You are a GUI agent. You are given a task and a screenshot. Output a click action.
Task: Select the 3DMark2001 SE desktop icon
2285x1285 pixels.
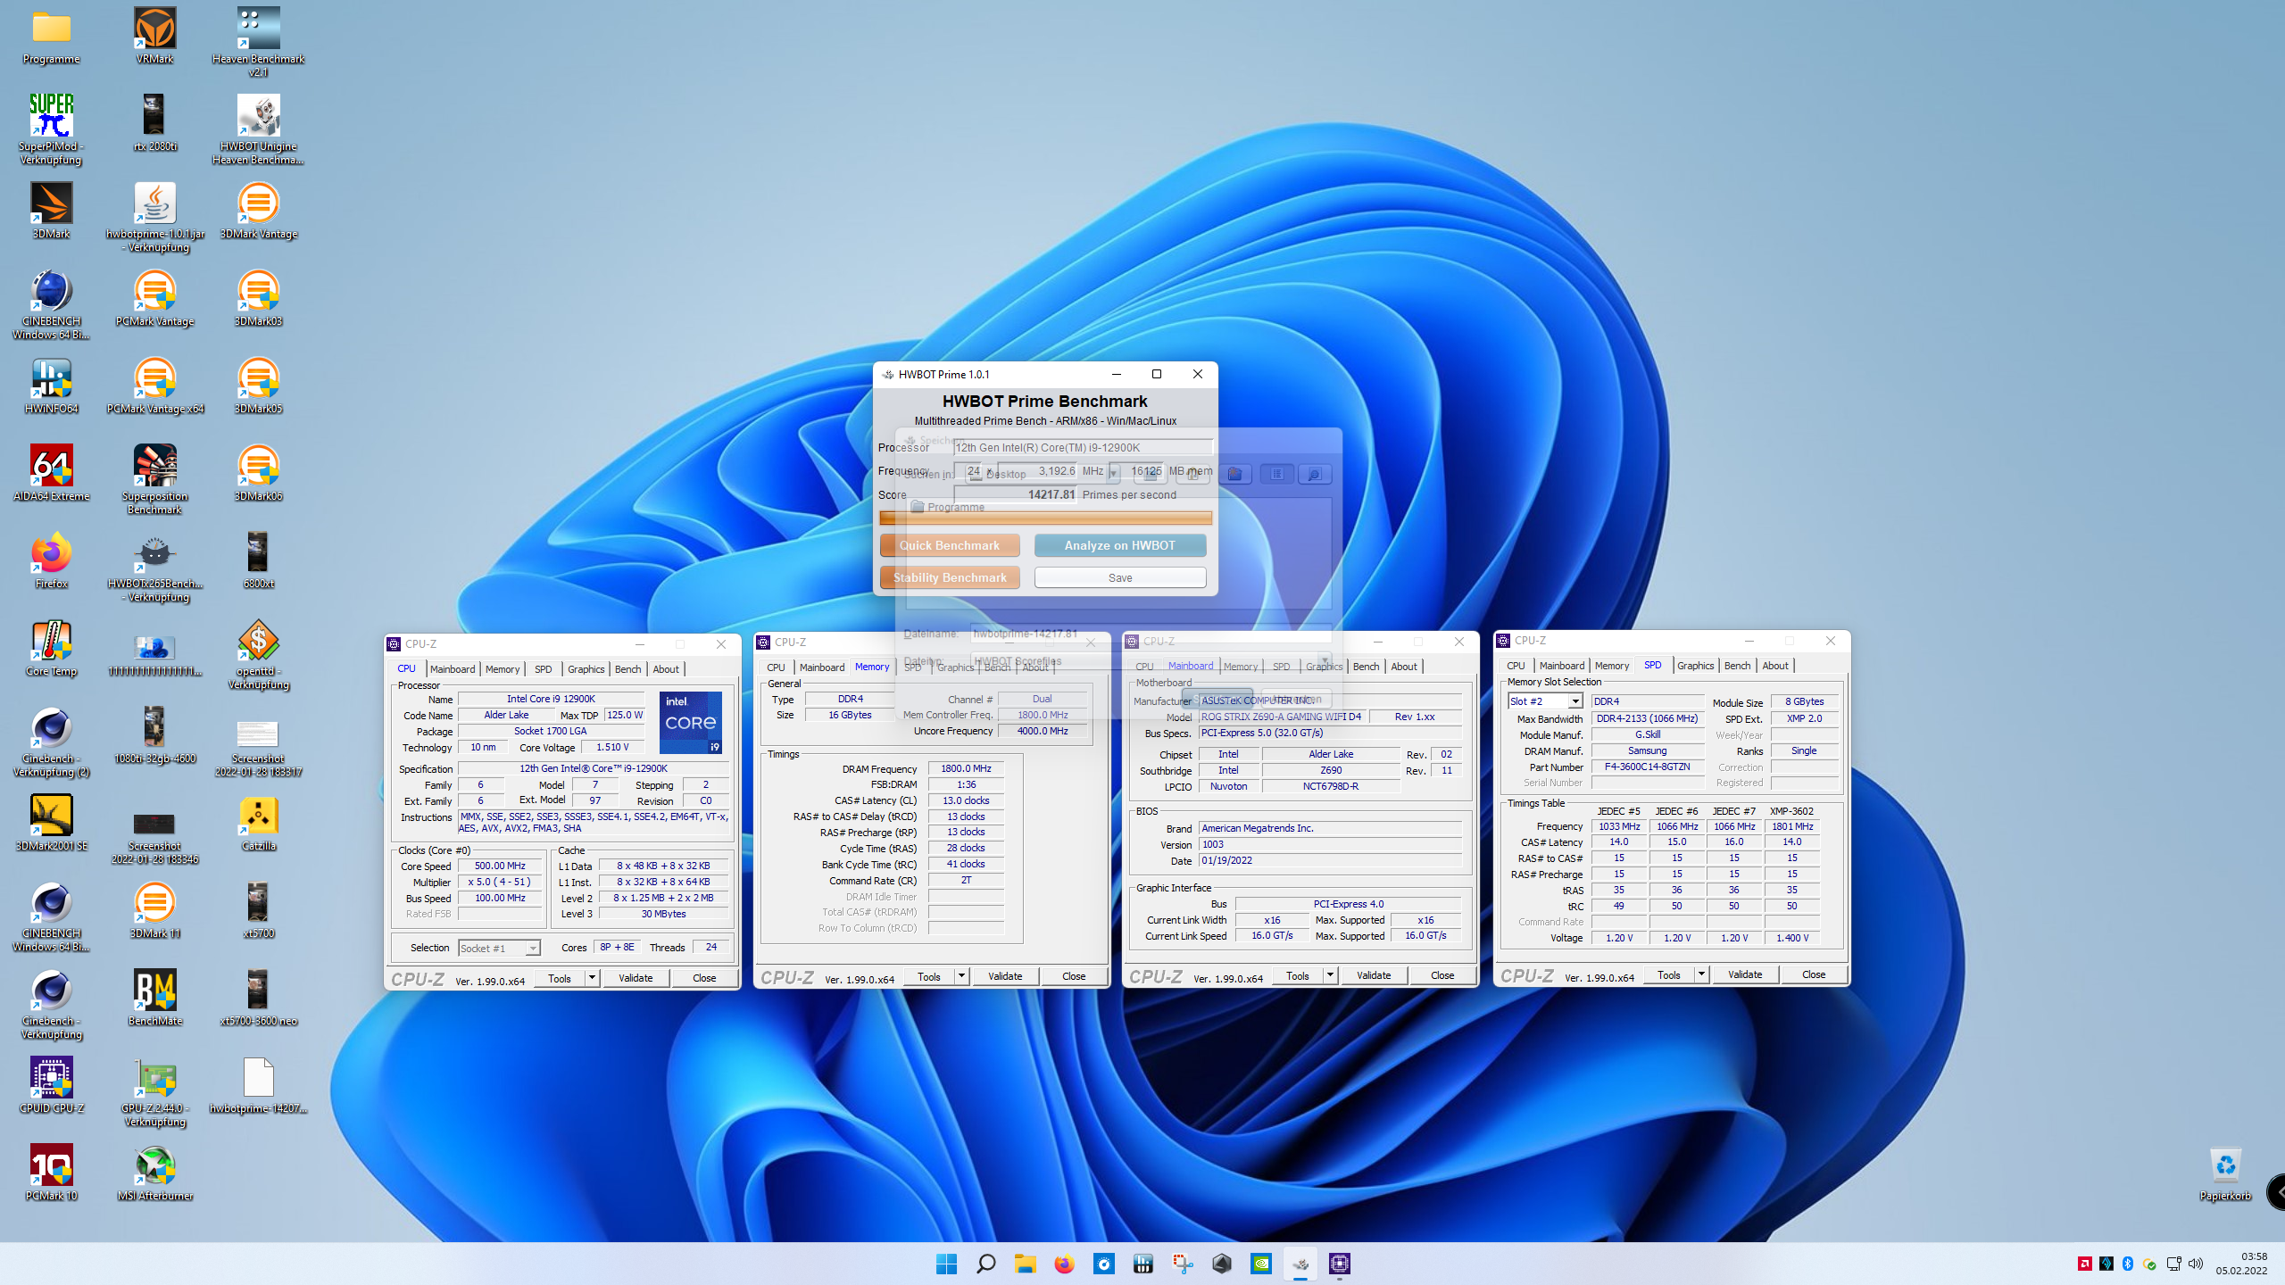(52, 823)
